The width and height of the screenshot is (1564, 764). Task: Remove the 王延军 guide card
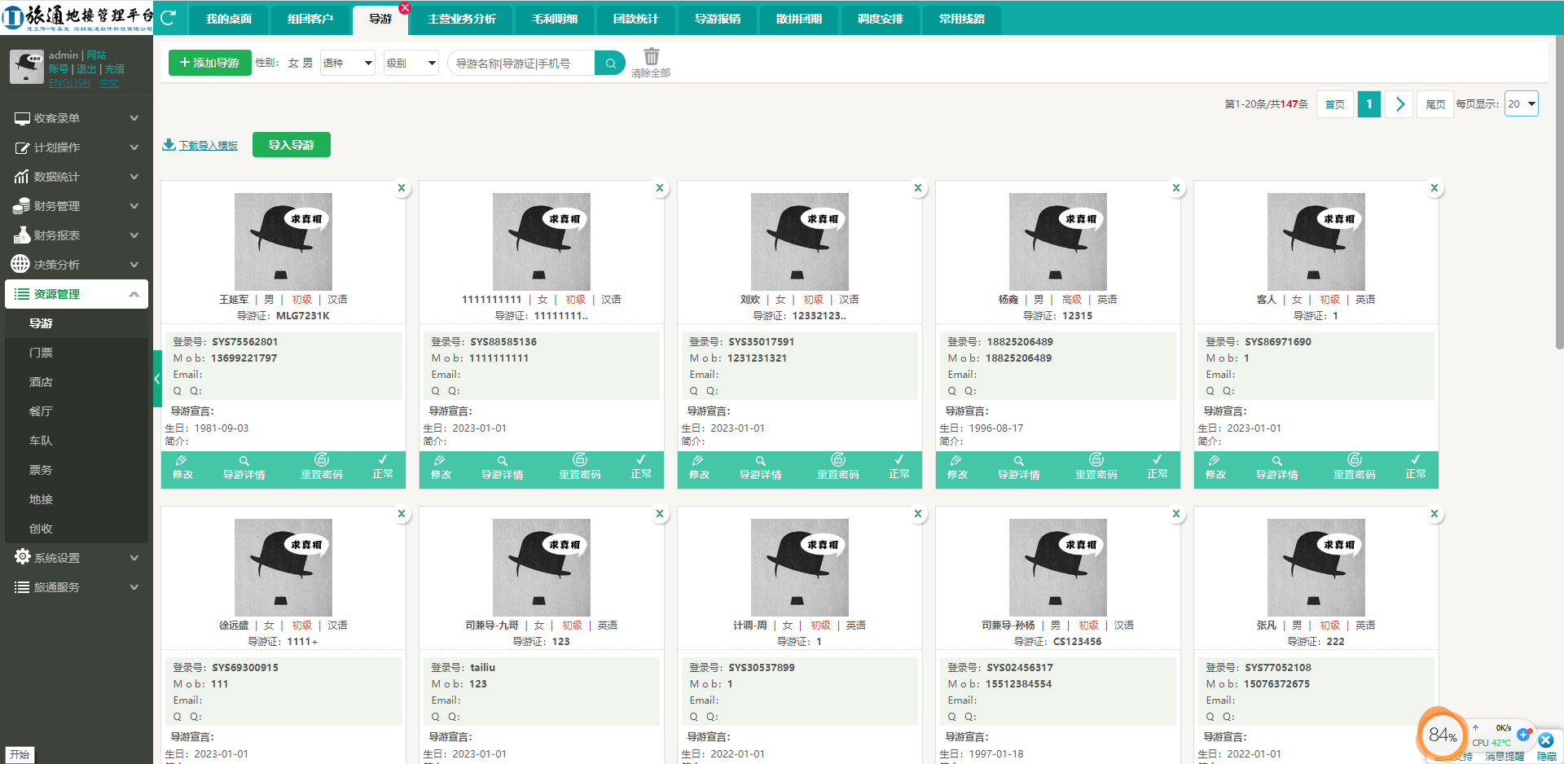402,188
